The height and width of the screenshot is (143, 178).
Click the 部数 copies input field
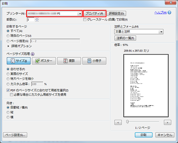31,20
